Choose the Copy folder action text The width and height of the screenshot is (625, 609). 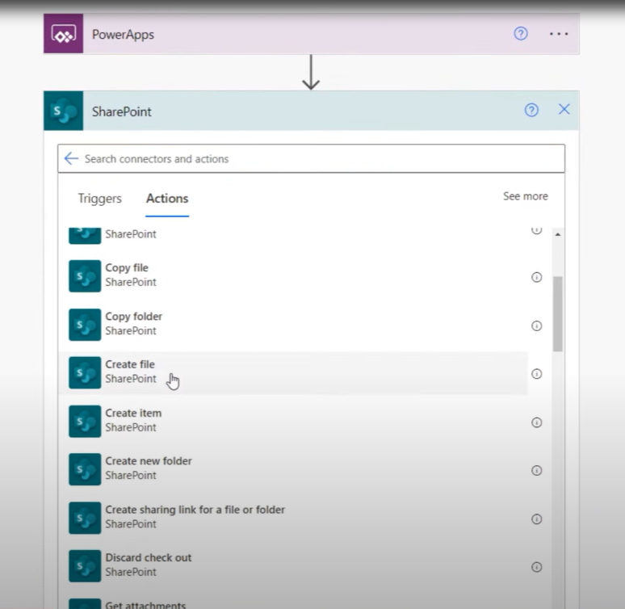(133, 317)
